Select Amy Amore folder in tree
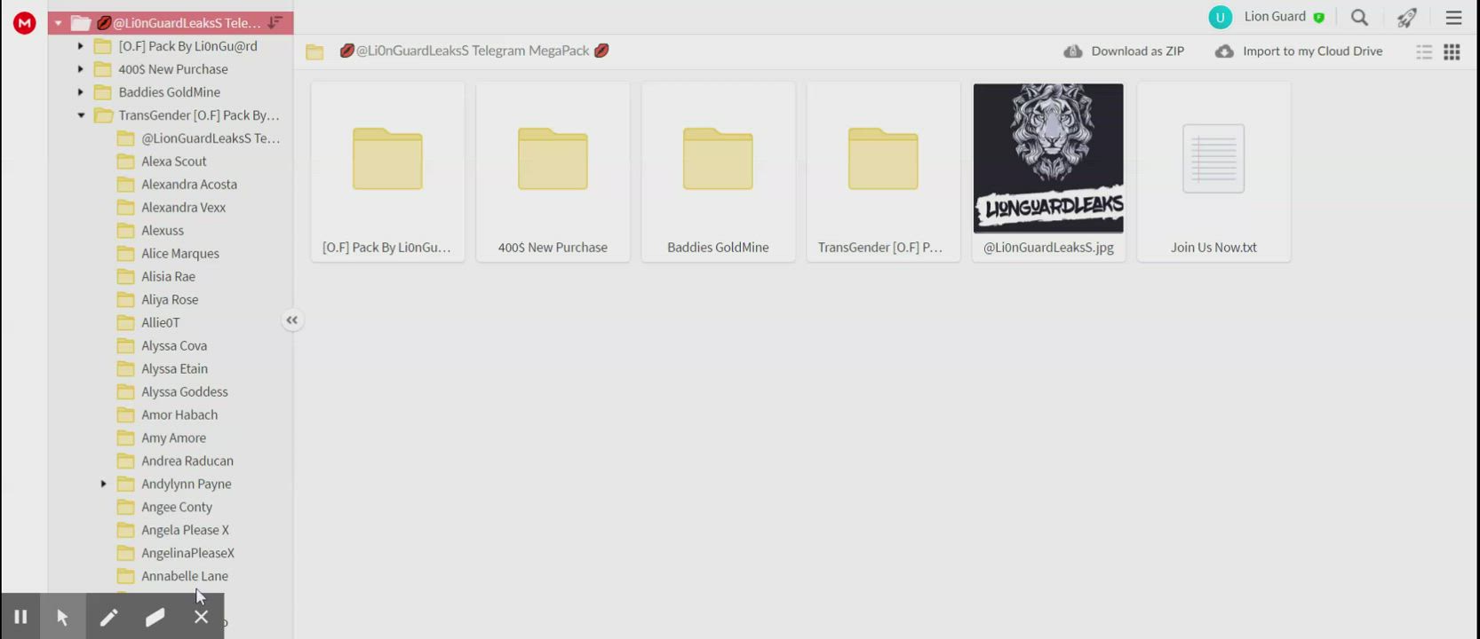 coord(173,438)
